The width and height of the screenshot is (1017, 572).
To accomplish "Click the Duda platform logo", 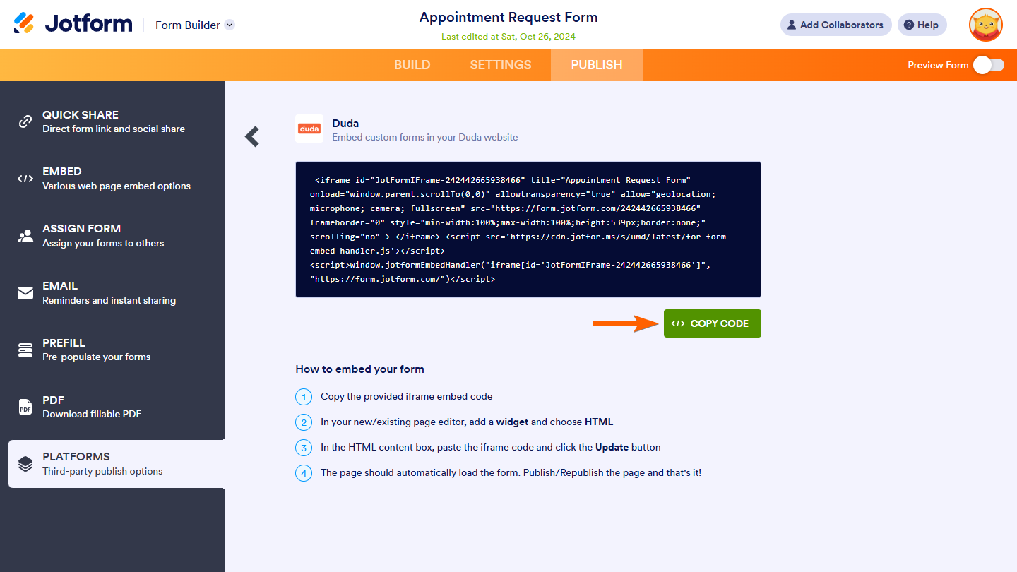I will [x=309, y=129].
